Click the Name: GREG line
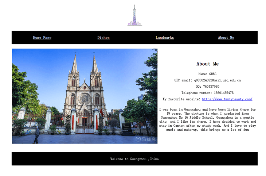The image size is (266, 176). click(207, 74)
